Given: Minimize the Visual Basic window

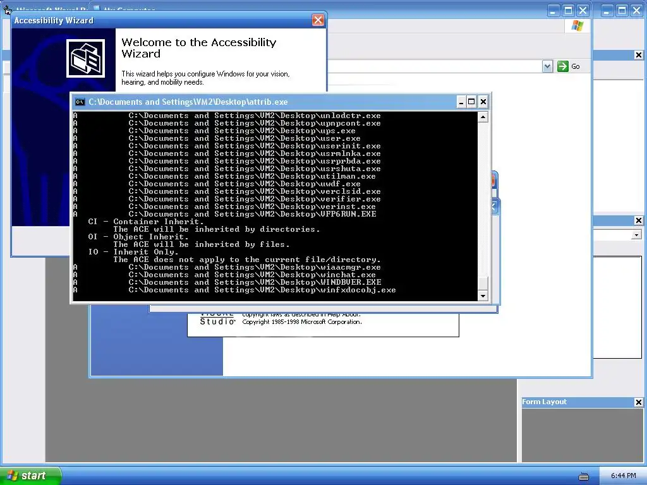Looking at the screenshot, I should 606,11.
